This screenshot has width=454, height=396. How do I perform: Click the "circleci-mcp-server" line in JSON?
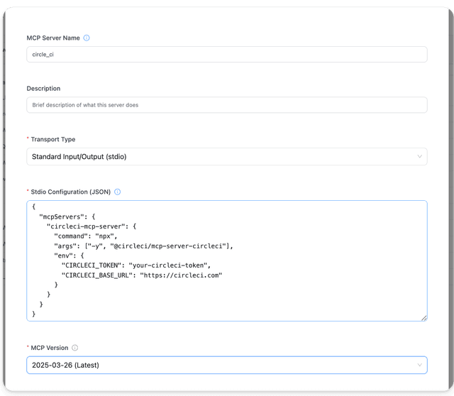pyautogui.click(x=92, y=226)
